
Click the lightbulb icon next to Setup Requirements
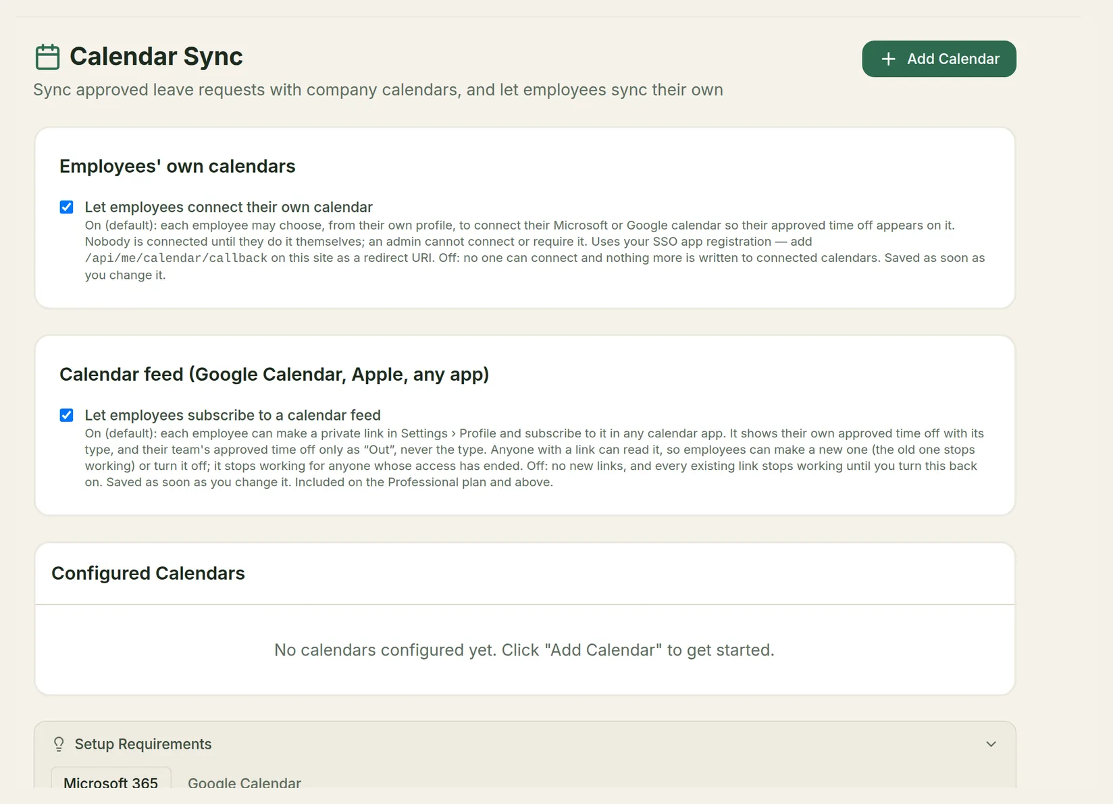(59, 744)
